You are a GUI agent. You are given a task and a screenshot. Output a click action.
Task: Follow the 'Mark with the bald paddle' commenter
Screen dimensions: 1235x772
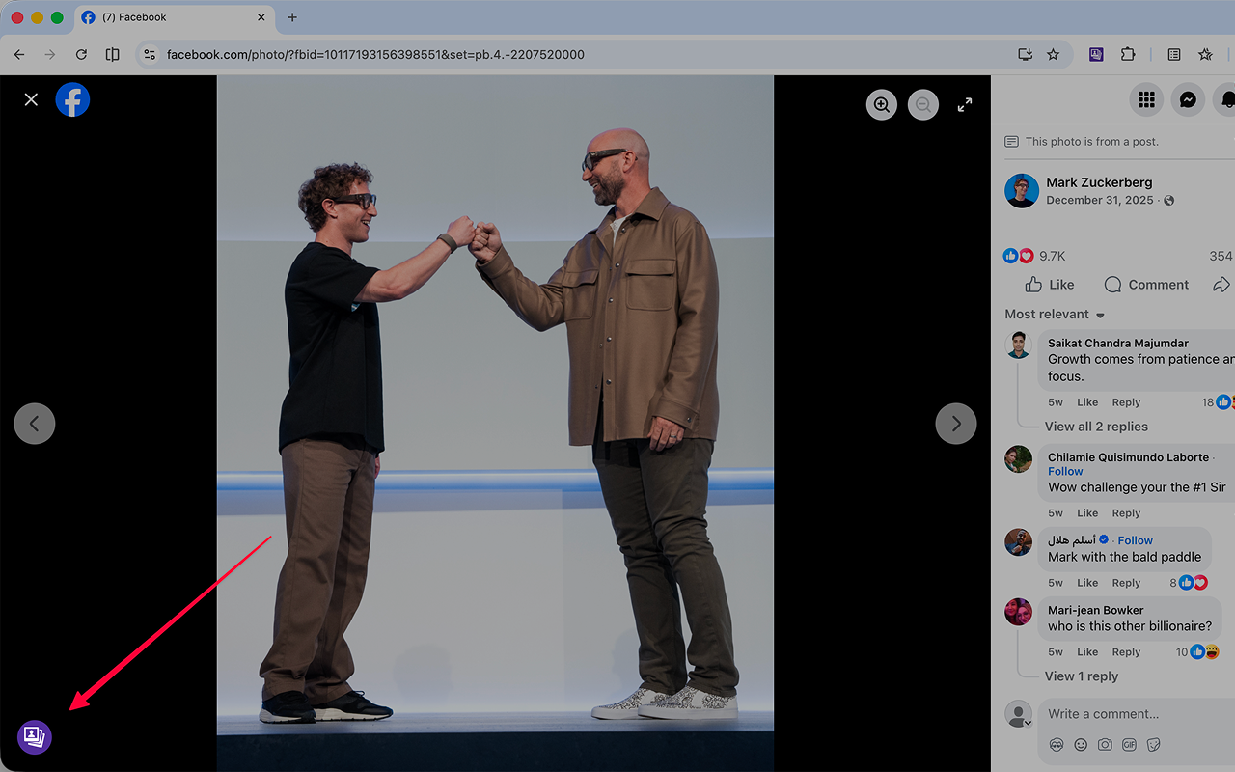point(1136,540)
